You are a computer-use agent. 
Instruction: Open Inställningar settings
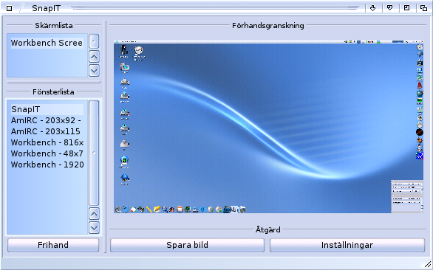point(347,245)
